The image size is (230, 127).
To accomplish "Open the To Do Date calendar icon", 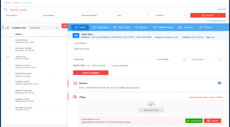I will [185, 59].
